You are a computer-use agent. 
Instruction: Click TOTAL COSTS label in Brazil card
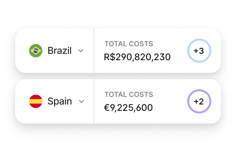click(x=129, y=44)
